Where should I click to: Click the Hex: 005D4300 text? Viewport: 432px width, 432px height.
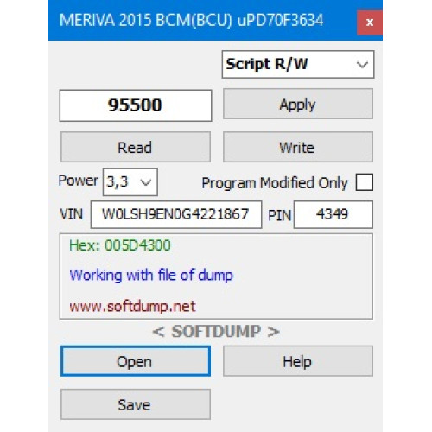pos(120,245)
